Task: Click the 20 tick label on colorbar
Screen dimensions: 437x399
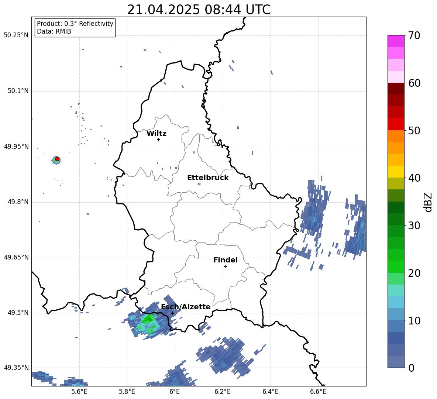Action: (414, 273)
